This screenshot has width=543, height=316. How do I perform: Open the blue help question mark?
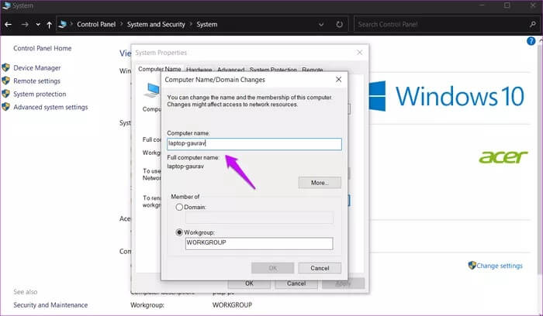coord(531,41)
